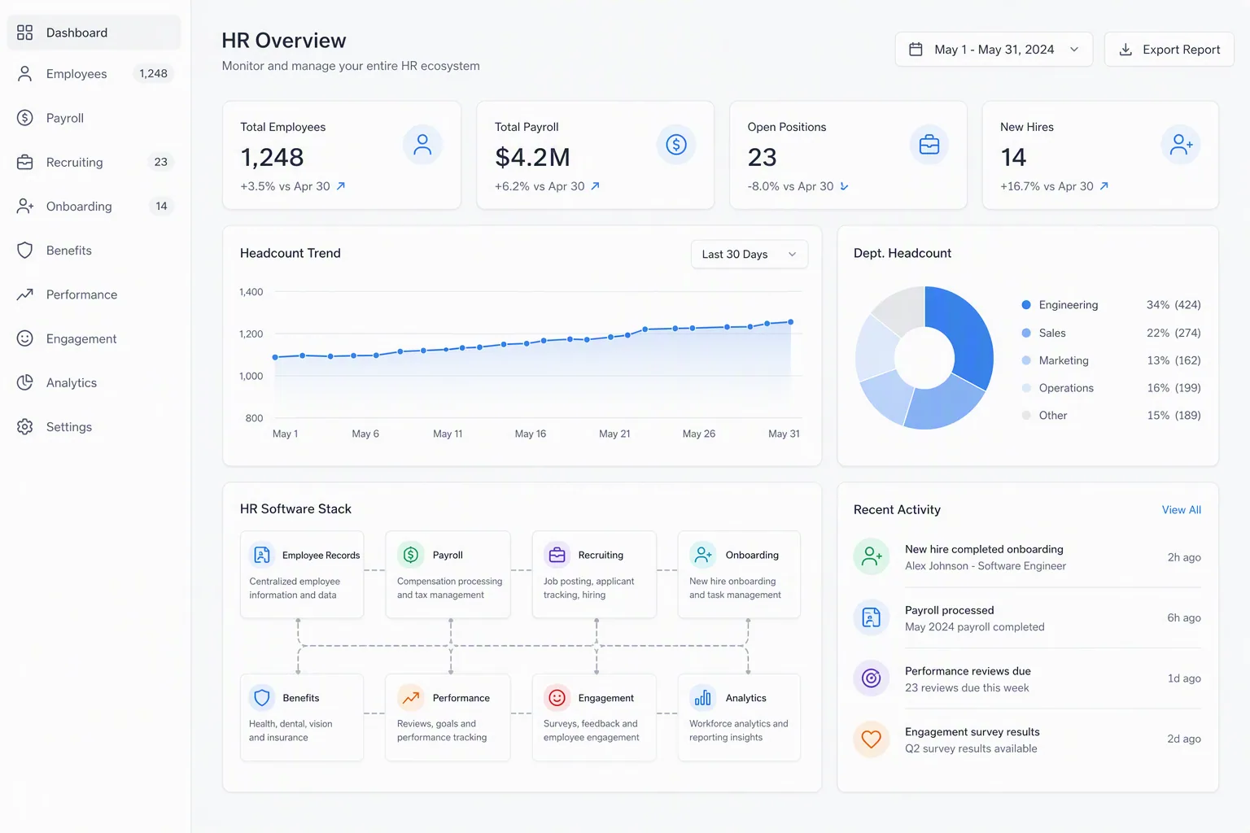
Task: Click the Recruiting stack card briefcase icon
Action: [557, 555]
